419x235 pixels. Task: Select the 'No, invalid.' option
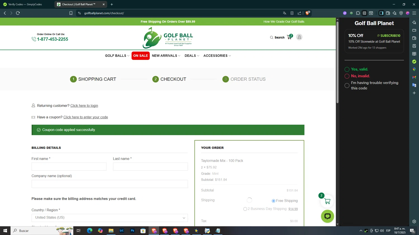(x=347, y=76)
